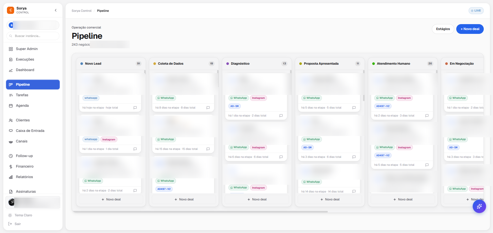The width and height of the screenshot is (493, 233).
Task: Click the Financeiro dollar icon
Action: pos(11,167)
